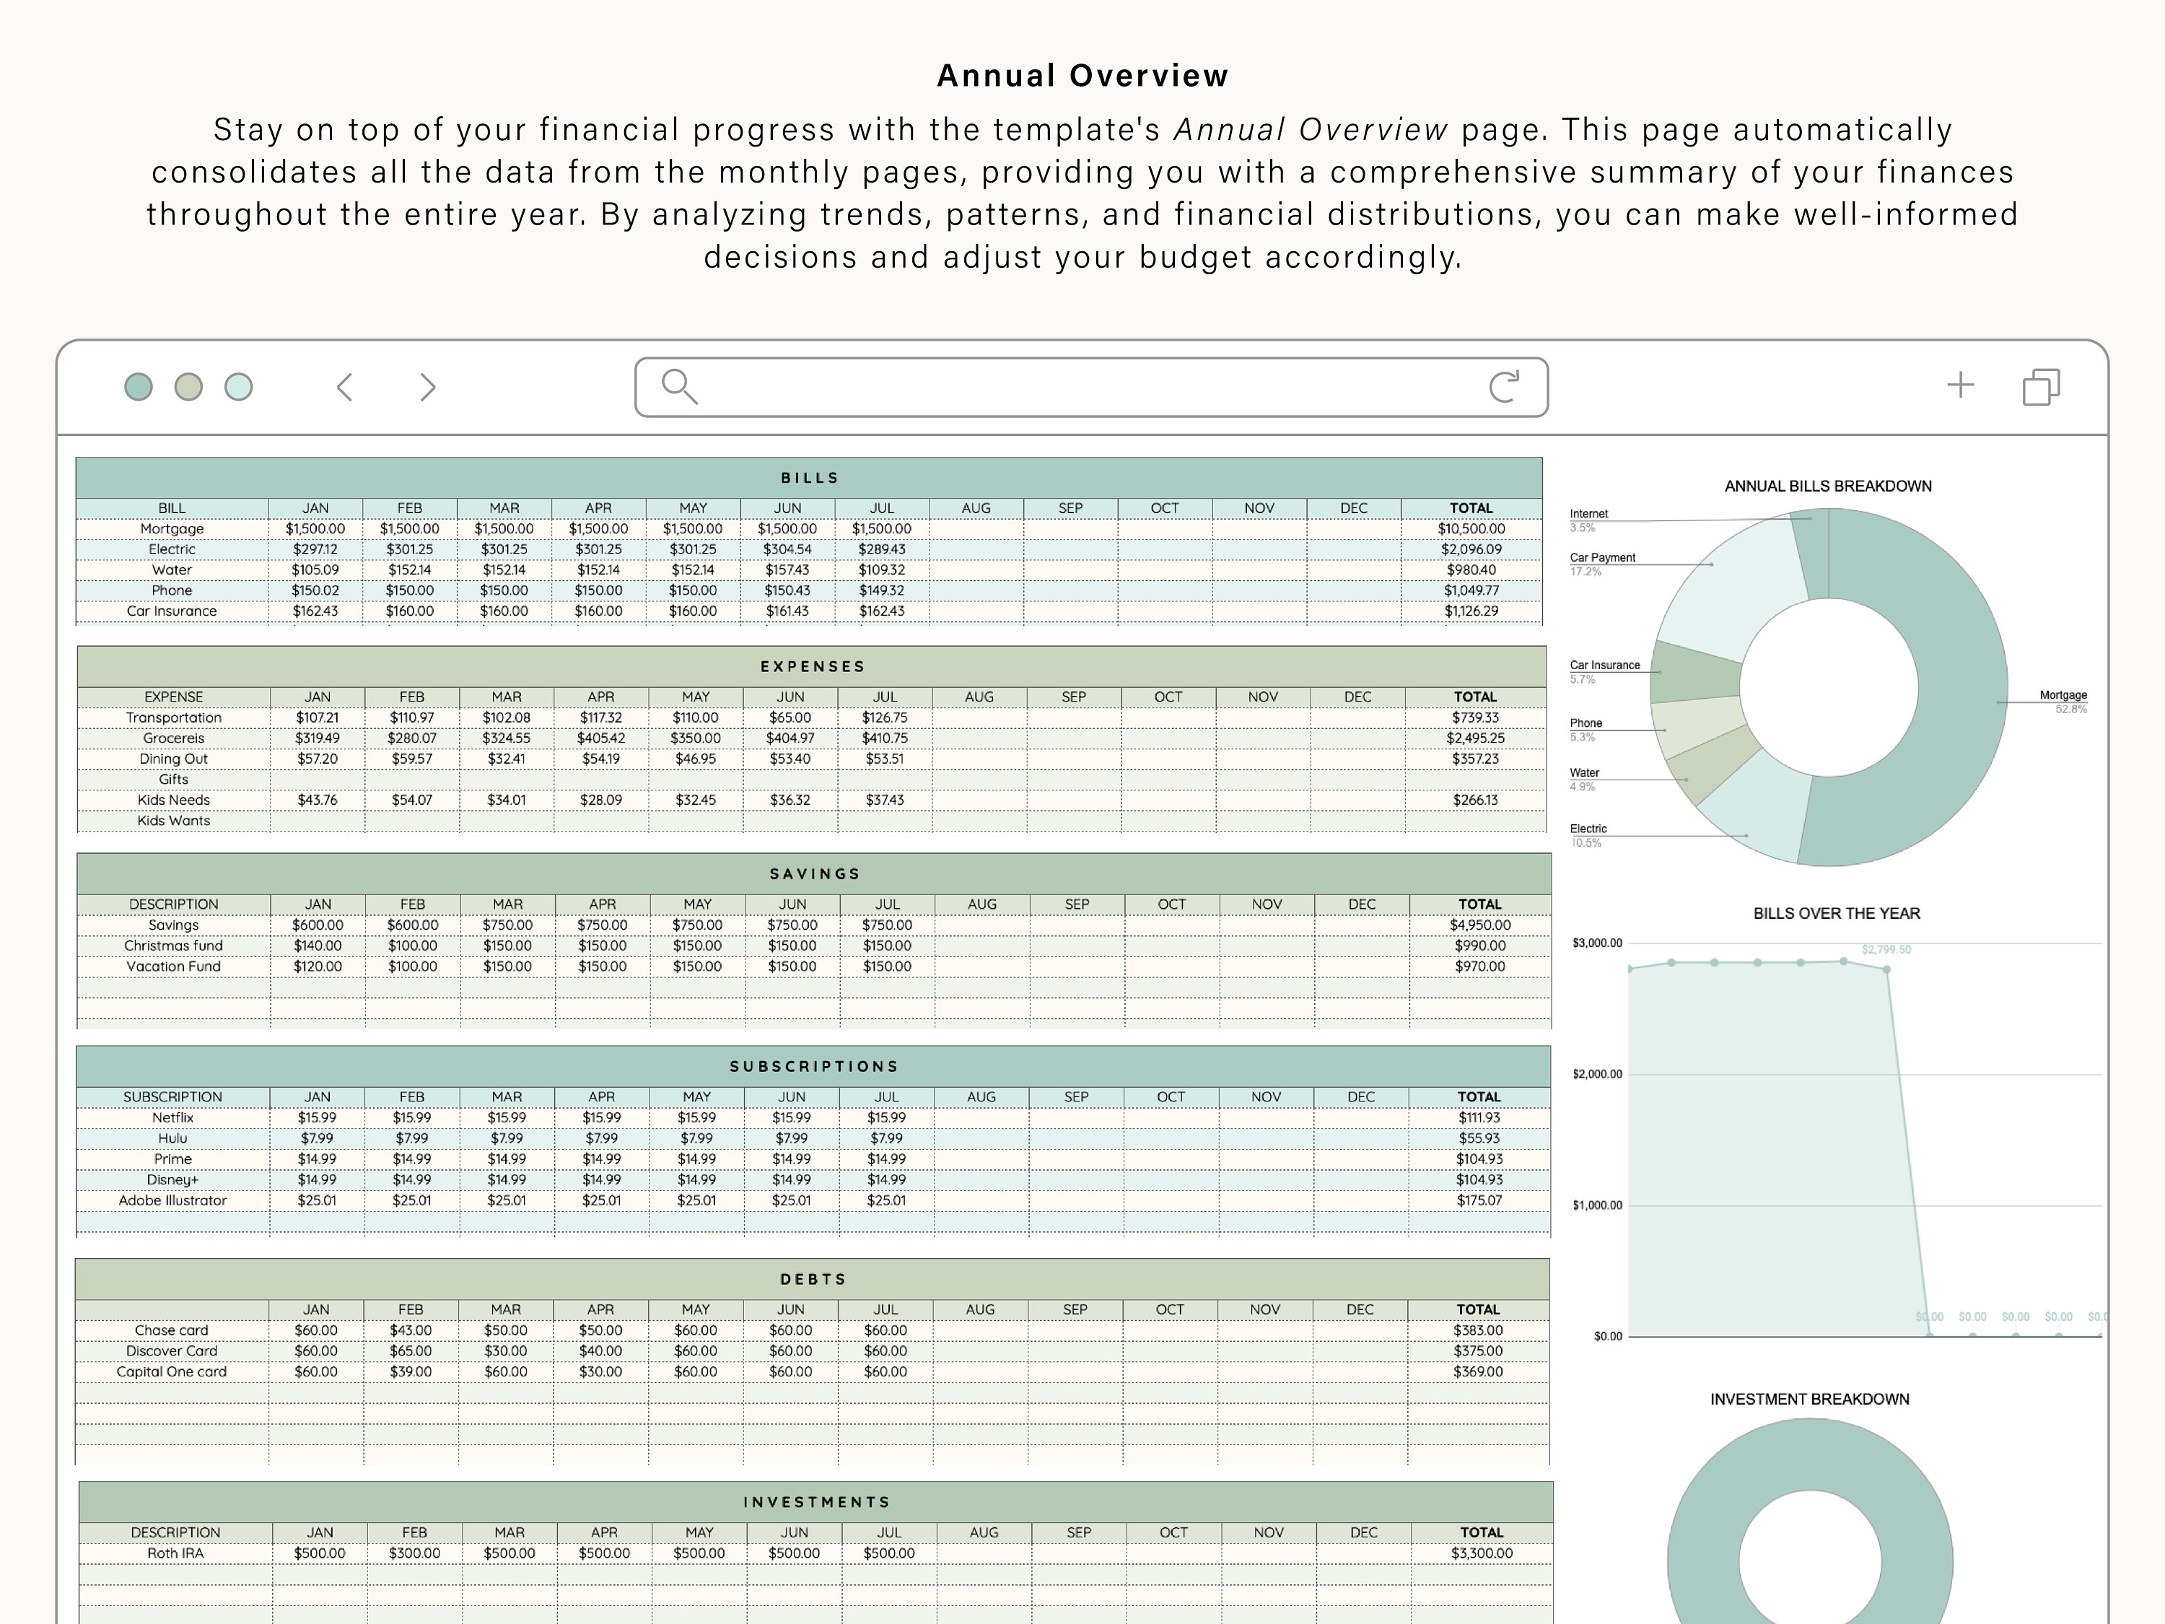Click the JUL column header in the Expenses table

tap(885, 696)
